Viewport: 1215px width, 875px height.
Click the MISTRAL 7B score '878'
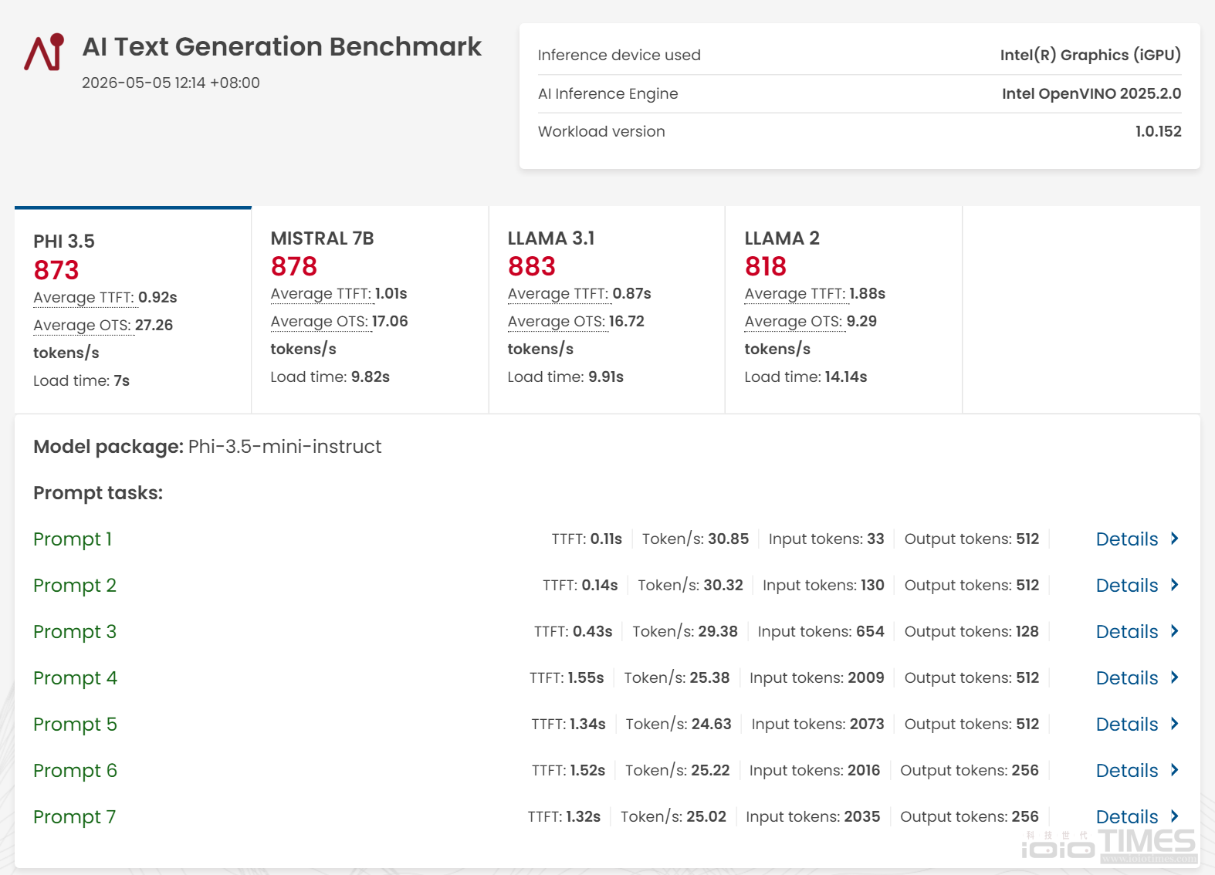pos(294,266)
